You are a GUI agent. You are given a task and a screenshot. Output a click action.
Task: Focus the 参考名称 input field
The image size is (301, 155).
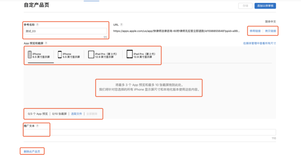tap(65, 31)
